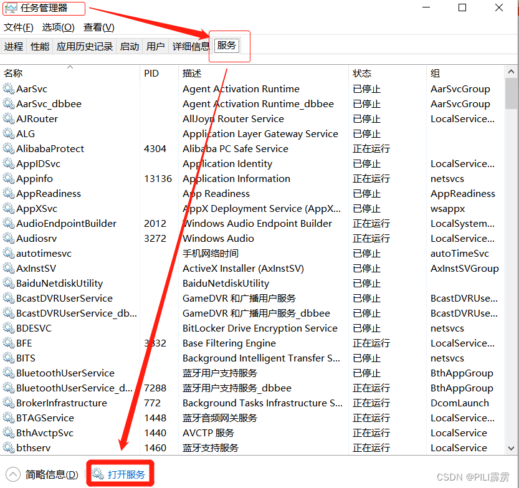Click the Audiosrv service icon
This screenshot has height=488, width=519.
click(9, 238)
